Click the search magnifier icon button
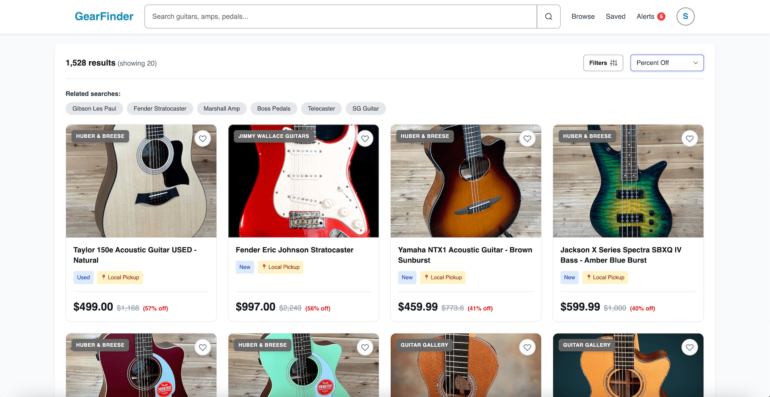 [548, 16]
